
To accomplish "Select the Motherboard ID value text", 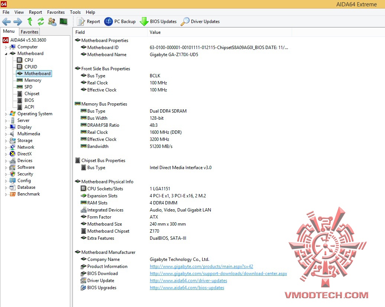I will click(219, 48).
